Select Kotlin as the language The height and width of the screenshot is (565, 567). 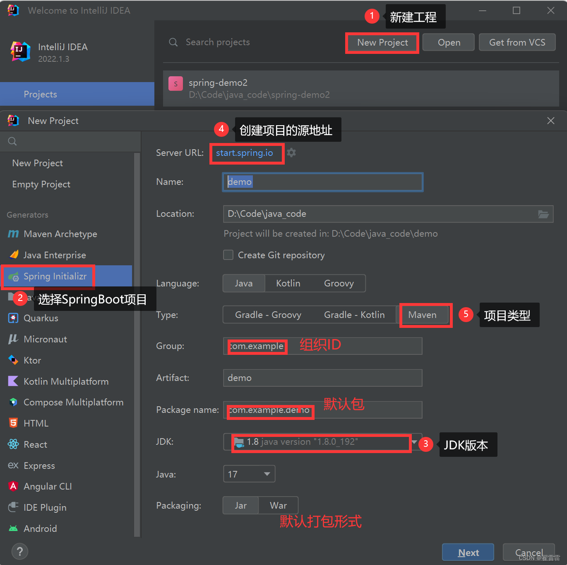[288, 284]
